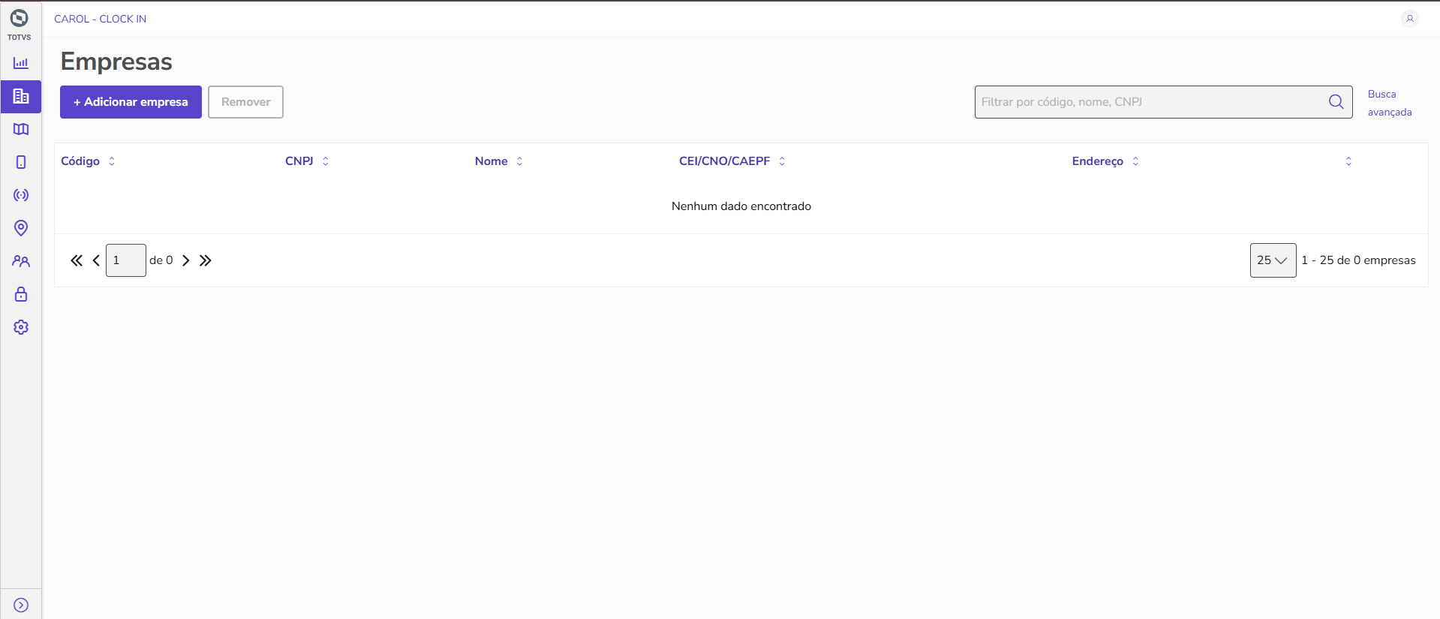Open the broadcast signal icon in sidebar

click(21, 195)
